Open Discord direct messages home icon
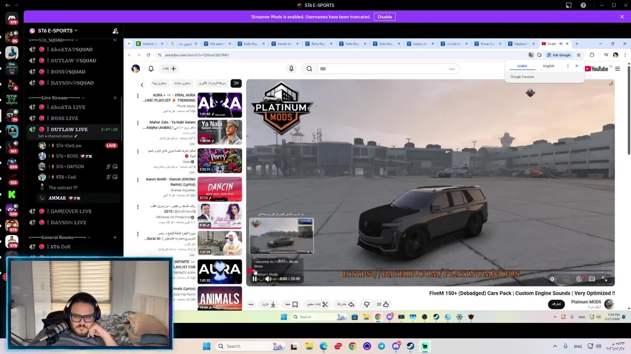The height and width of the screenshot is (354, 631). [x=12, y=18]
